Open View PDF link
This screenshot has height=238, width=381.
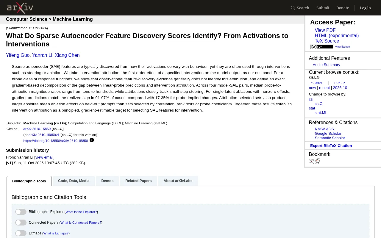pyautogui.click(x=325, y=30)
